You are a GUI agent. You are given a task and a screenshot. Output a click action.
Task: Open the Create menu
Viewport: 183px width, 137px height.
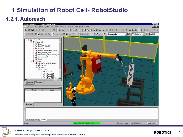[x=41, y=27]
